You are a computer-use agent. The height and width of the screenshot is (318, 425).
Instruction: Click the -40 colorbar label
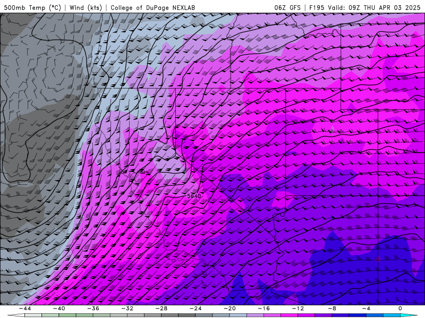(59, 308)
